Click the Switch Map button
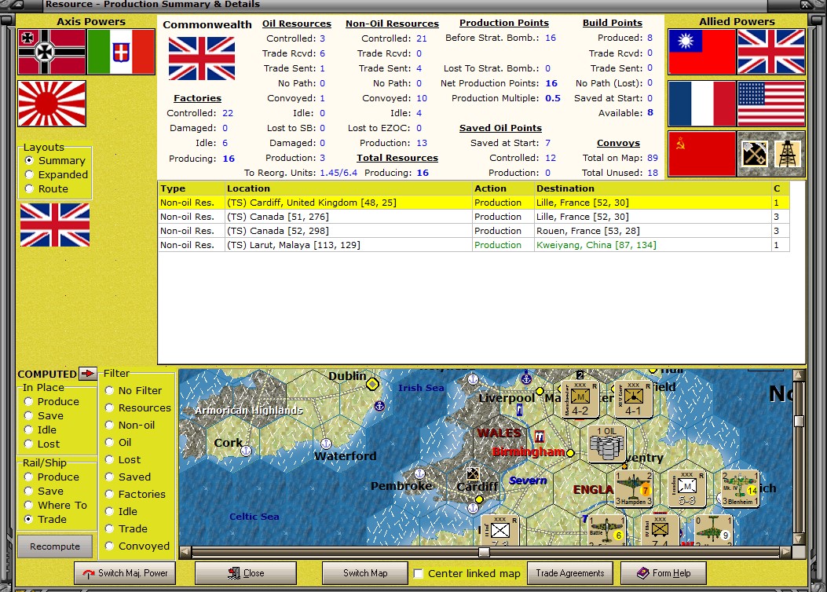 coord(365,573)
